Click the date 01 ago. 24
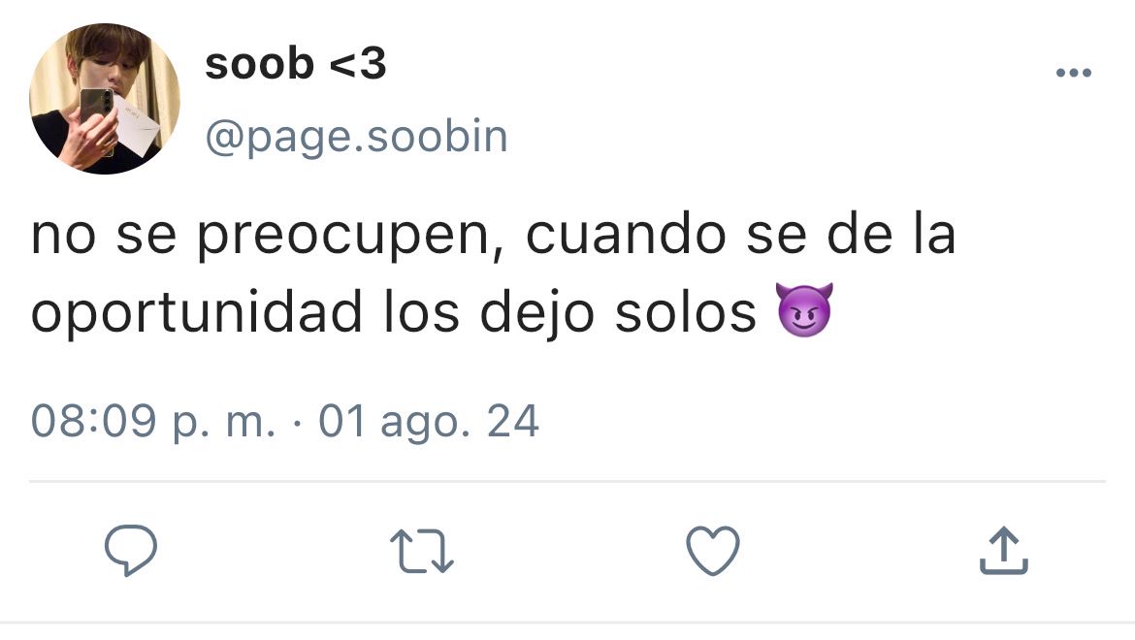Image resolution: width=1135 pixels, height=640 pixels. [x=429, y=421]
